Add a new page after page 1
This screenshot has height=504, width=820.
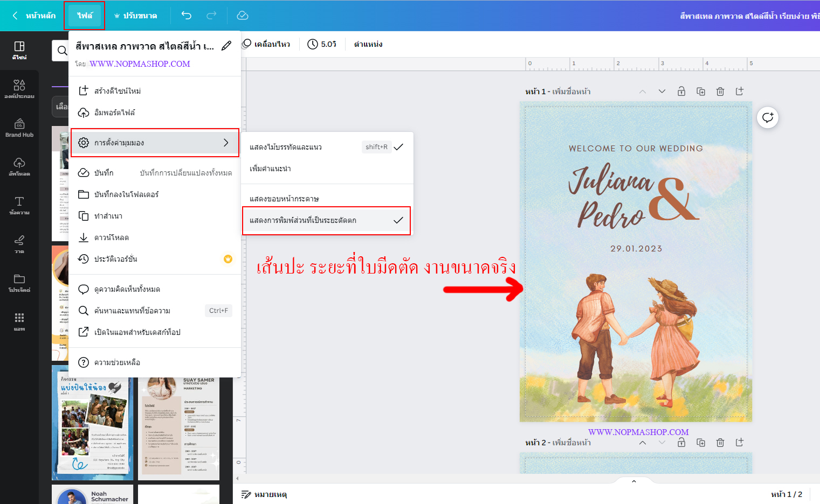point(740,92)
